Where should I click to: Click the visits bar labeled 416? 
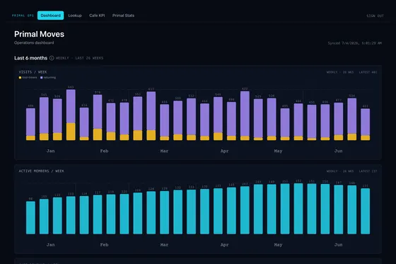84,124
